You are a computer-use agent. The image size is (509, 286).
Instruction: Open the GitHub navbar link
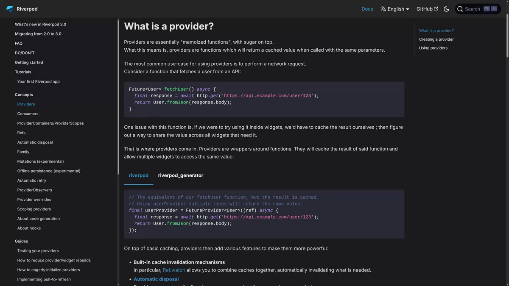(427, 9)
